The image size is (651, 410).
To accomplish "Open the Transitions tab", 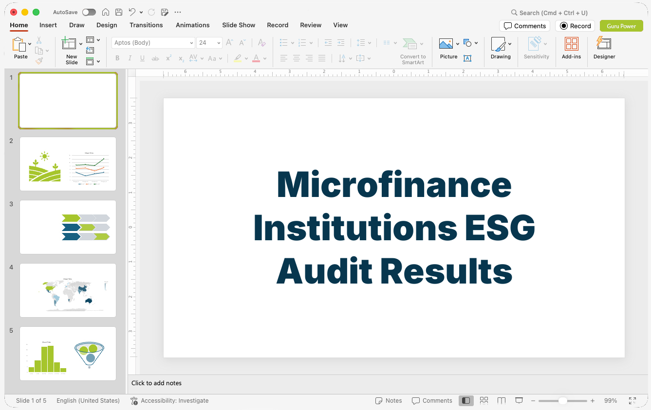I will tap(146, 25).
